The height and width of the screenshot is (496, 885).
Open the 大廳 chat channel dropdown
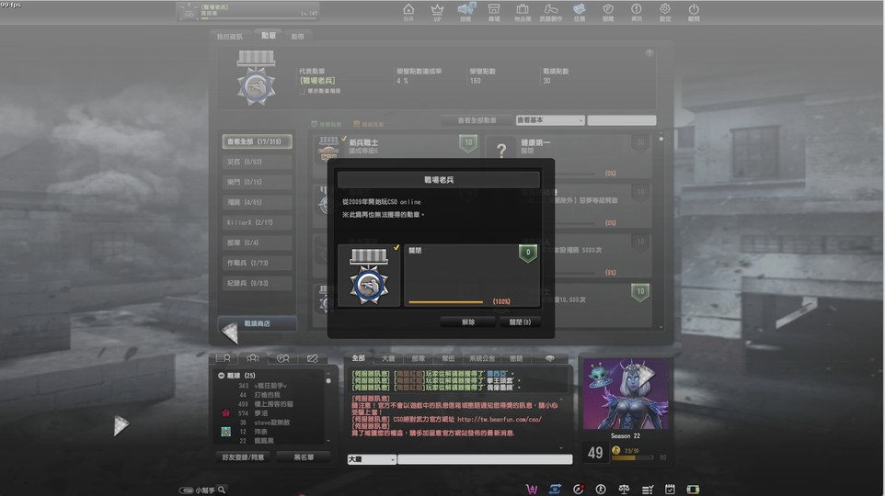[372, 459]
